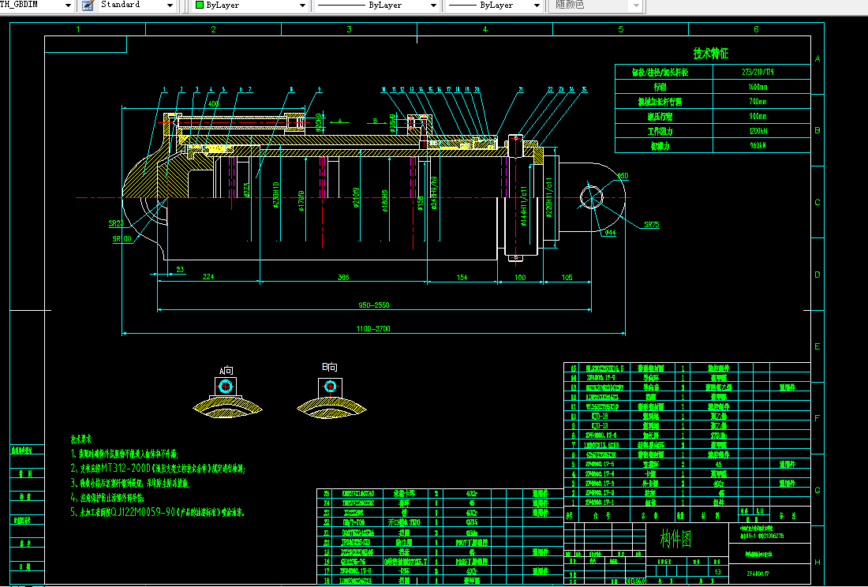Click zone number 3 on top border
This screenshot has width=868, height=587.
tap(350, 29)
